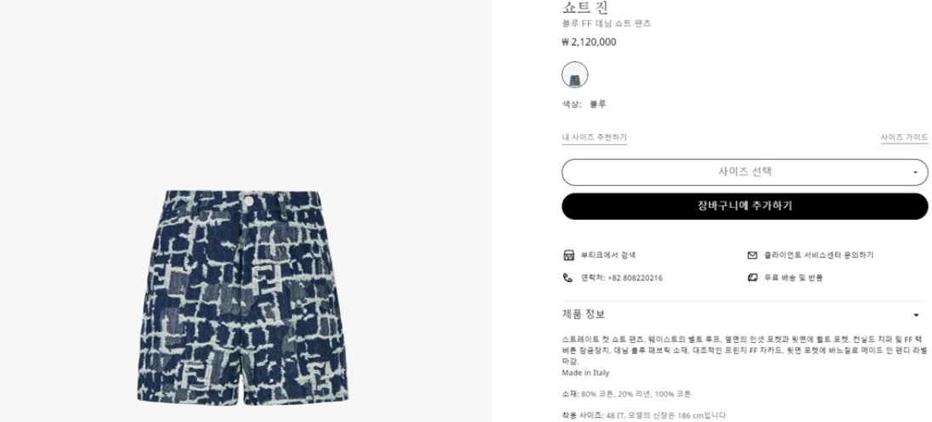Open the 사이즈 선택 size dropdown
932x422 pixels.
tap(745, 172)
